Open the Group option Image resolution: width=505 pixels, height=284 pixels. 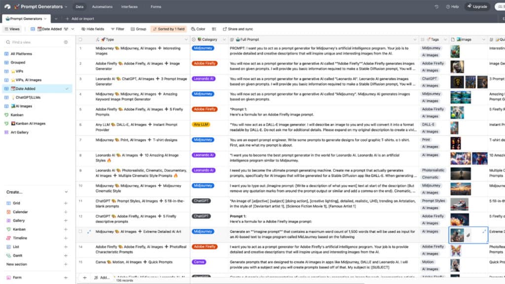[139, 29]
